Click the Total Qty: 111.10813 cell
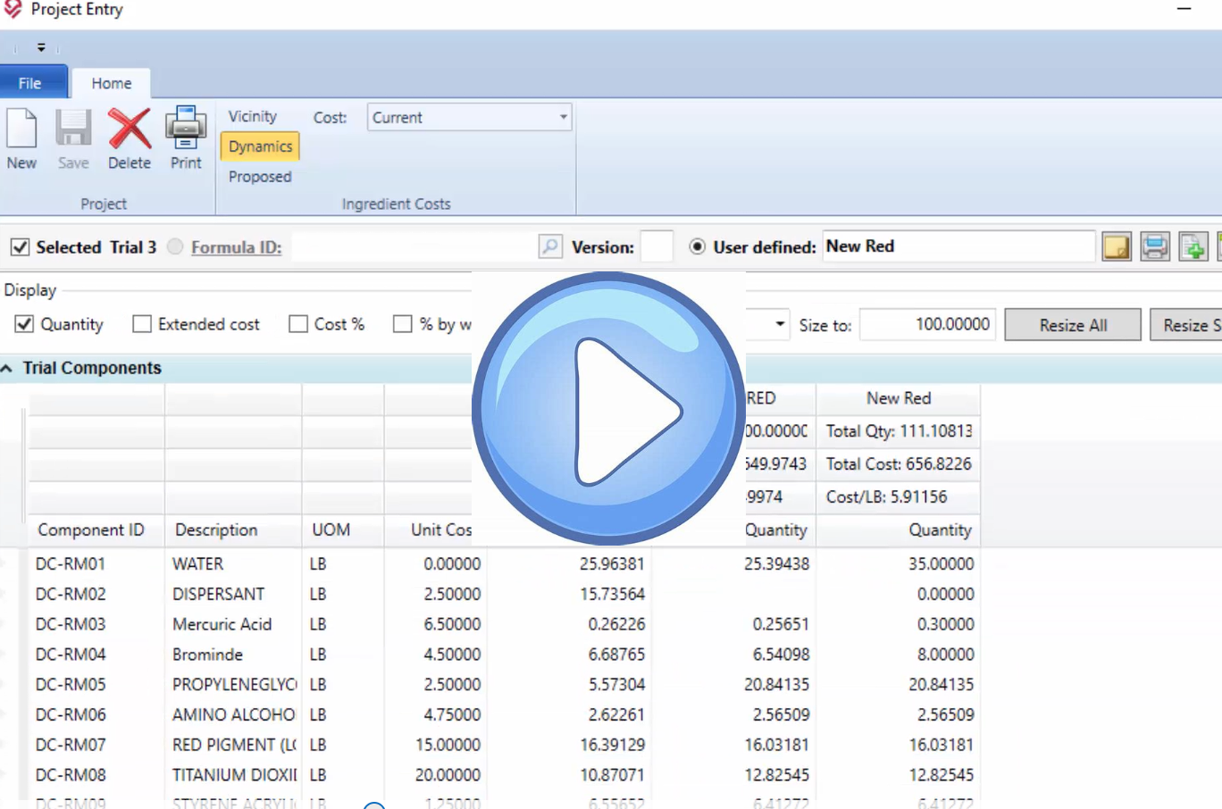Screen dimensions: 1222x809 tap(898, 431)
